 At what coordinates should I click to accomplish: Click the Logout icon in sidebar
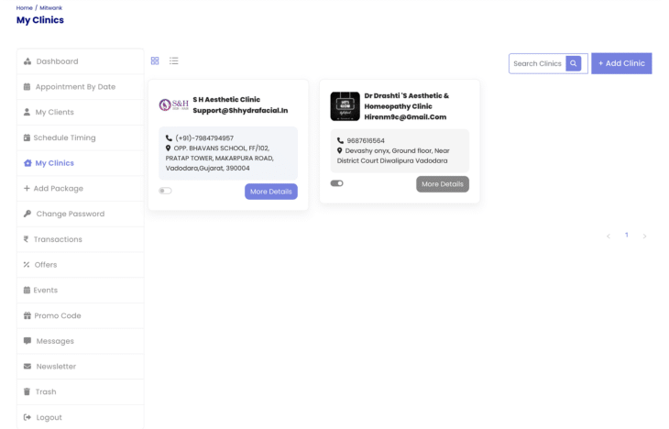coord(27,417)
